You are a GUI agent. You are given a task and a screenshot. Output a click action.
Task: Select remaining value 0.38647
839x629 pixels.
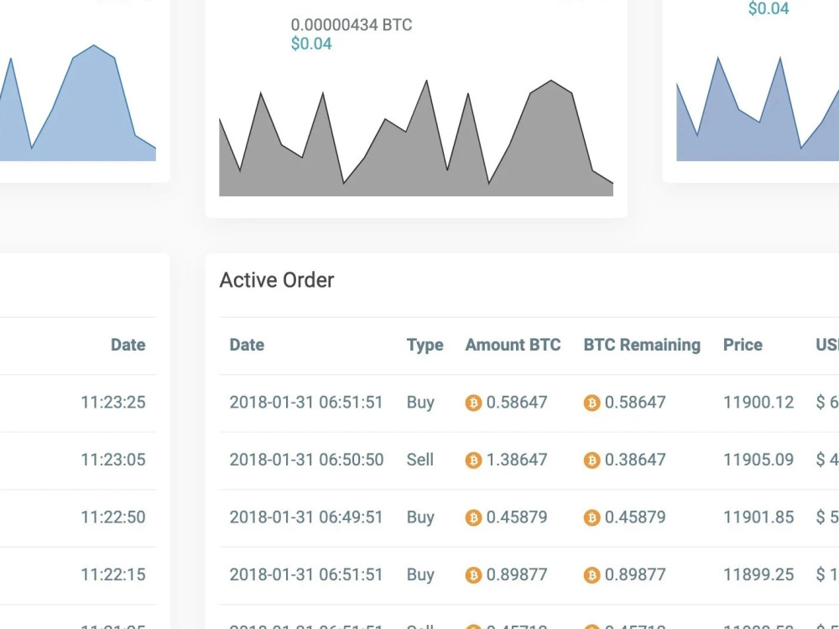635,460
